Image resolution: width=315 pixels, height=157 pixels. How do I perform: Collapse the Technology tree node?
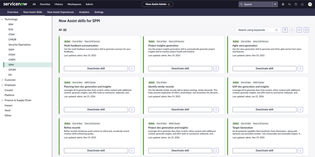(x=2, y=19)
